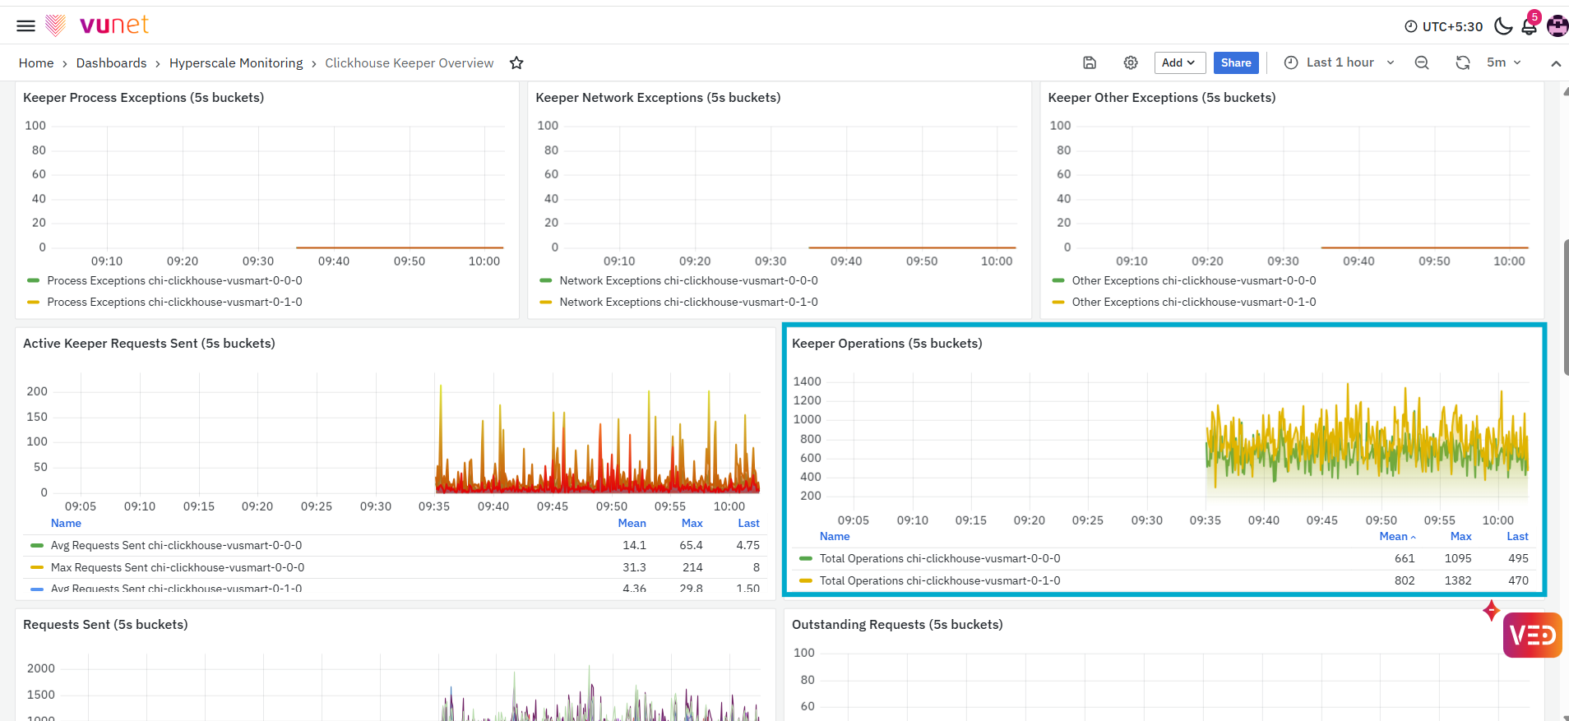This screenshot has width=1569, height=721.
Task: Collapse top toolbar with chevron icon
Action: 1555,63
